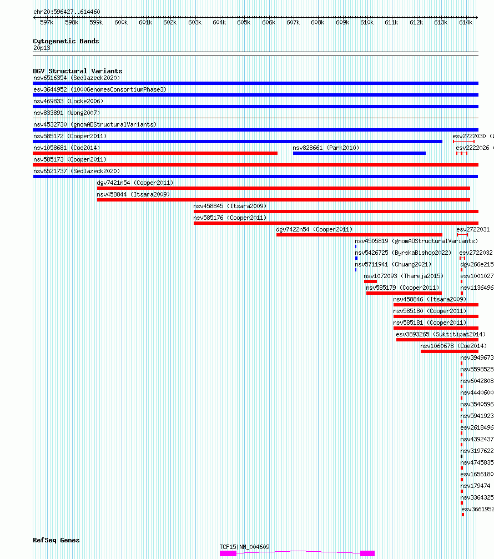Click the DGV Structural Variants track title
This screenshot has height=559, width=494.
click(78, 71)
